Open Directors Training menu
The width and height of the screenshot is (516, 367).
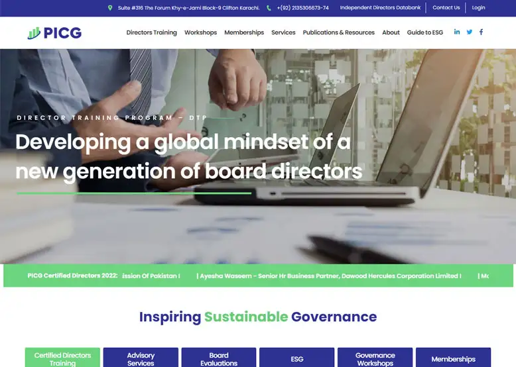pos(151,32)
